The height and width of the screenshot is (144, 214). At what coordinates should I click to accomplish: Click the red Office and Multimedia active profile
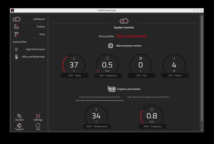pyautogui.click(x=132, y=36)
